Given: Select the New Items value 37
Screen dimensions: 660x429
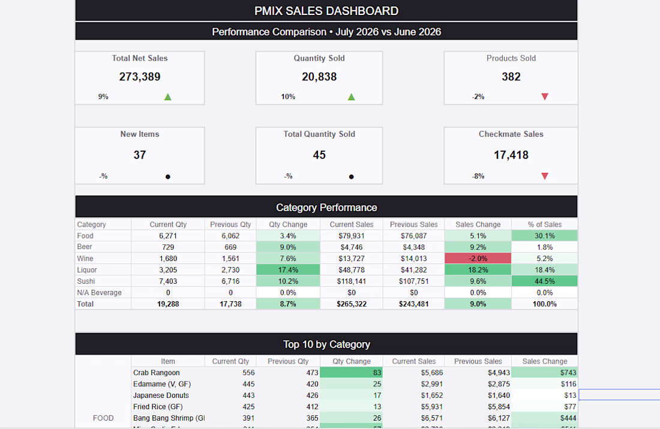Looking at the screenshot, I should (x=140, y=155).
